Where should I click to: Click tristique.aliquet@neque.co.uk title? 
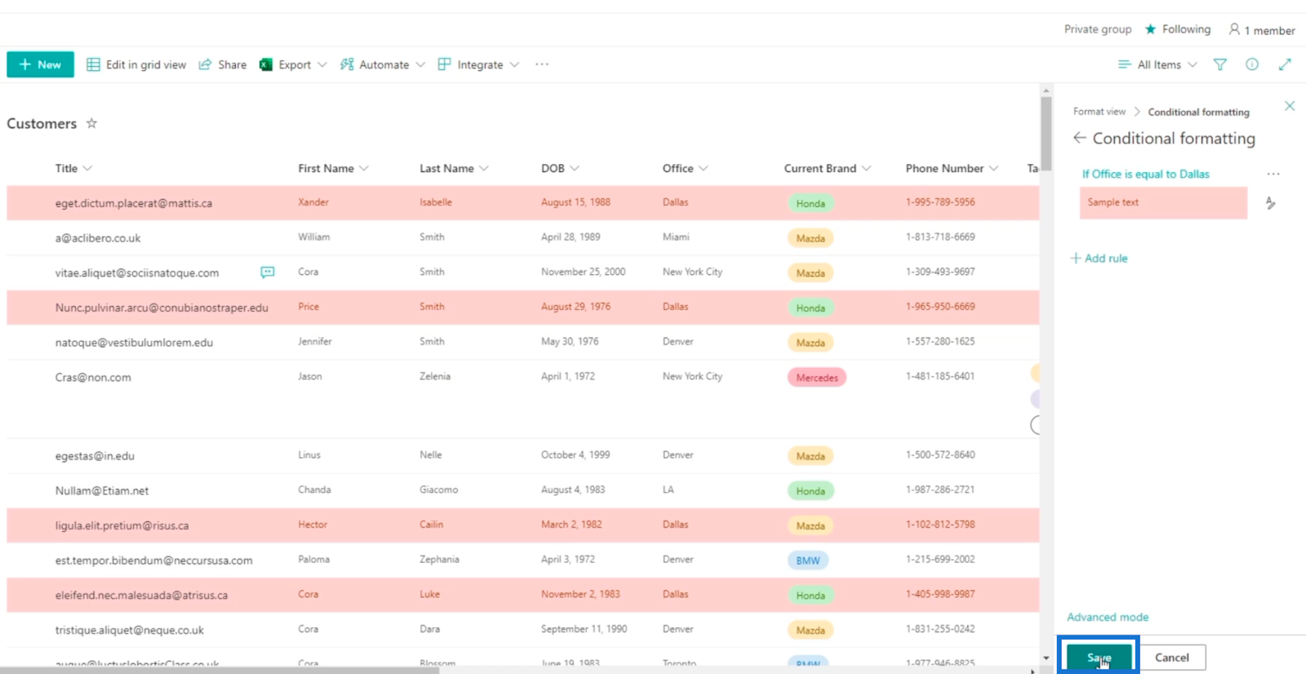point(129,630)
